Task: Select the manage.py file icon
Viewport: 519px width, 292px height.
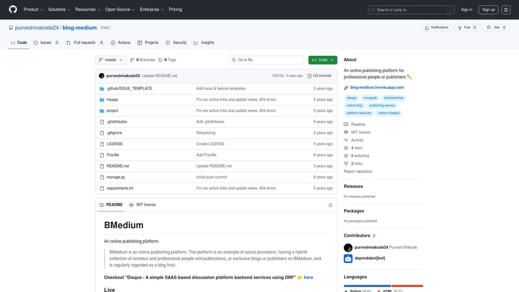Action: (102, 177)
